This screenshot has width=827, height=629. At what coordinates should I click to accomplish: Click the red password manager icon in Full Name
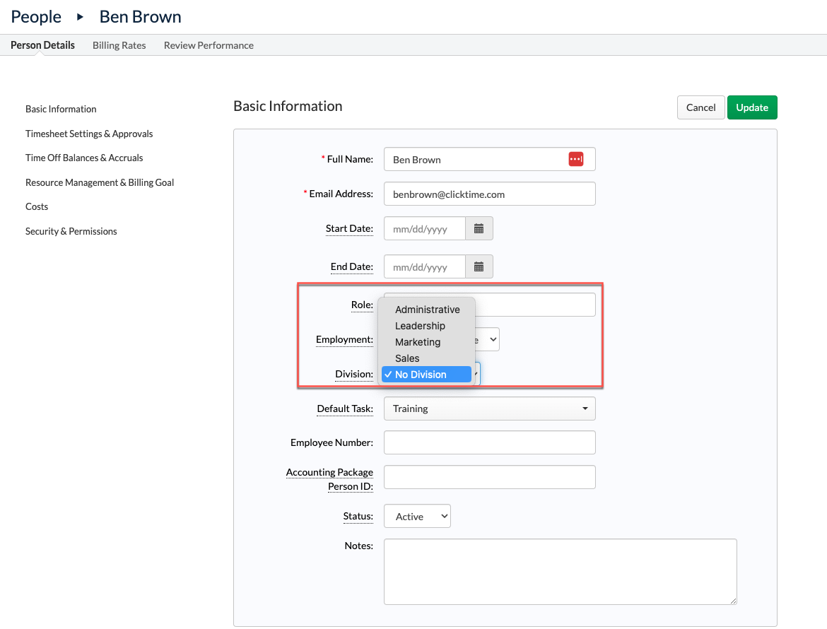pos(576,159)
